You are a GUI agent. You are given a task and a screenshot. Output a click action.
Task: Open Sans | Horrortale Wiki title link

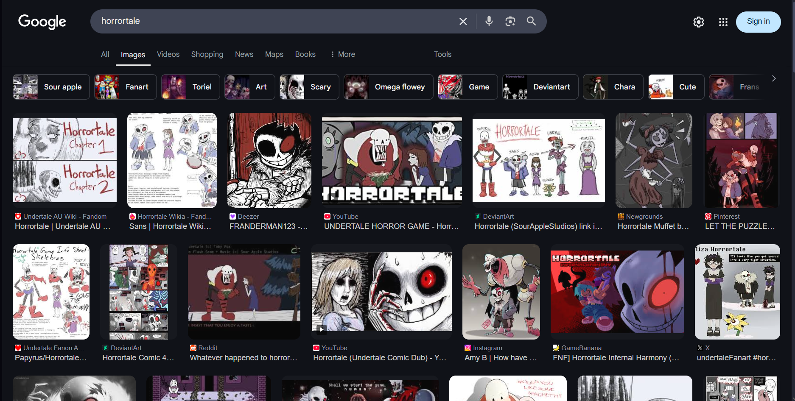170,226
